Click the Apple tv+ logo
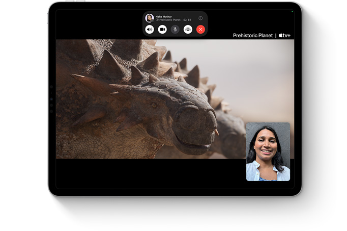The width and height of the screenshot is (347, 231). click(x=284, y=35)
